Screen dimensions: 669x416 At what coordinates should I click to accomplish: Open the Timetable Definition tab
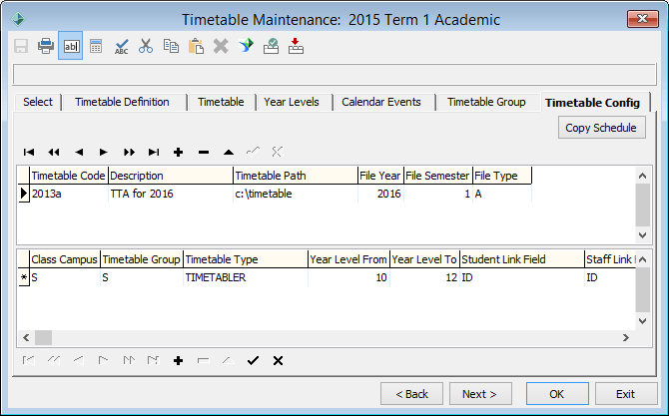point(122,103)
